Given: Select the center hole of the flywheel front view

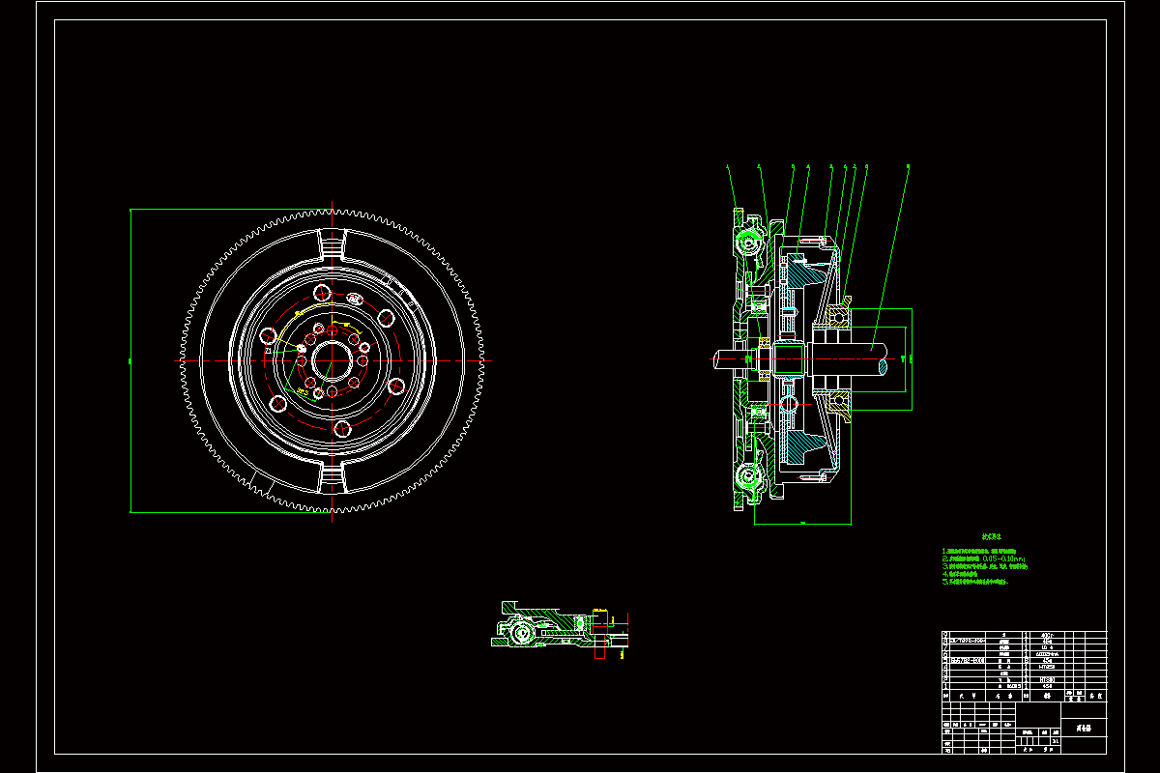Looking at the screenshot, I should click(x=331, y=360).
